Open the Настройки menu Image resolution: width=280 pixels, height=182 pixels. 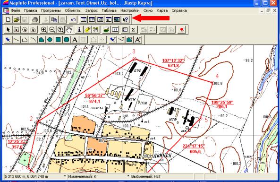pos(130,10)
